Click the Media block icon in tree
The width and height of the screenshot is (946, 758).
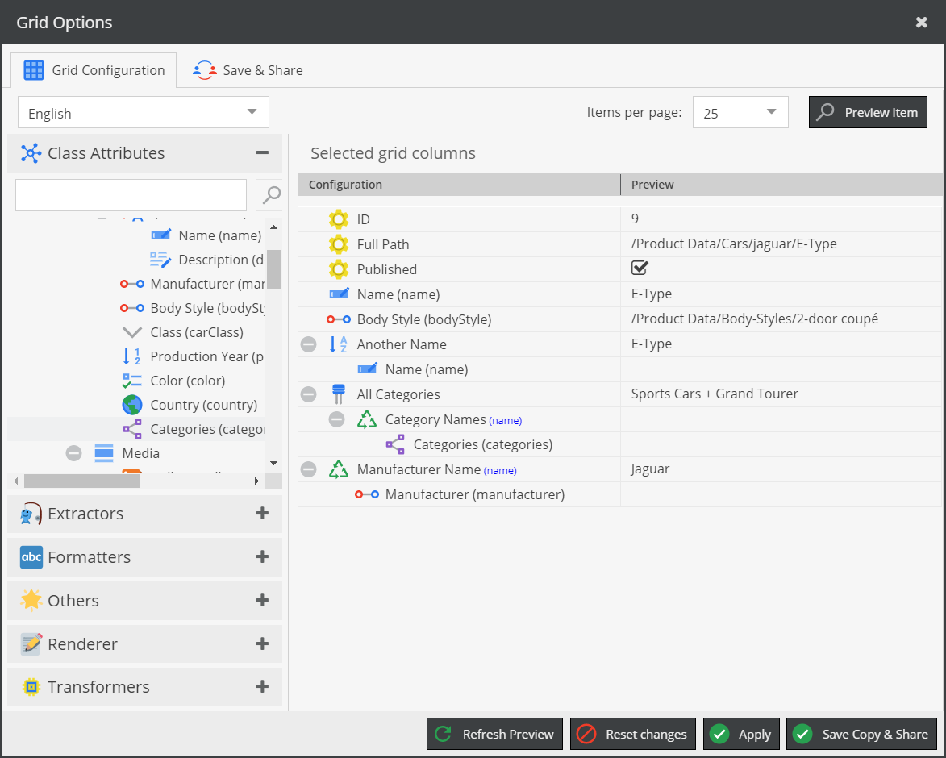click(x=104, y=453)
